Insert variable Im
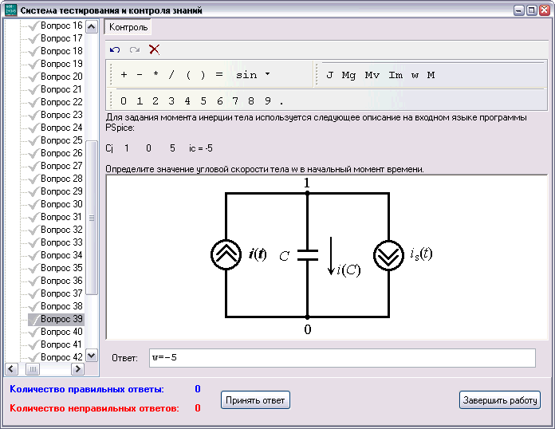Viewport: 555px width, 429px height. [x=396, y=75]
